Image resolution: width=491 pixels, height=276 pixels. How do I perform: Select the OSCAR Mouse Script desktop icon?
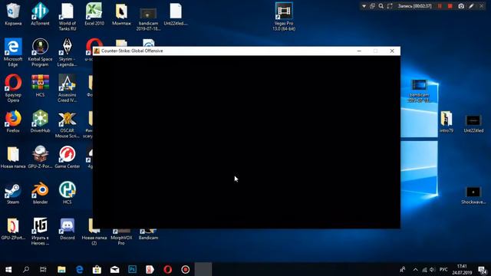point(67,124)
